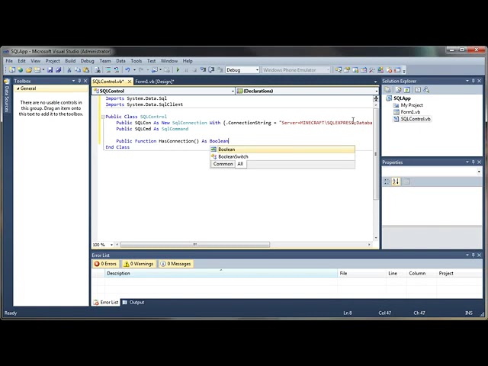Viewport: 488px width, 366px height.
Task: Open the Build menu
Action: pos(70,61)
